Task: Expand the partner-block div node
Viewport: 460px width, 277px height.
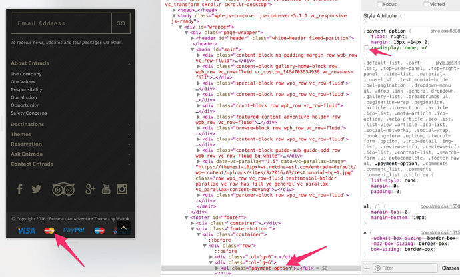Action: click(199, 195)
